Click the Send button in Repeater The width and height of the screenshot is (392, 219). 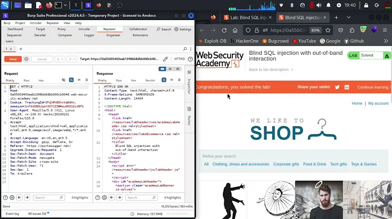coord(13,59)
